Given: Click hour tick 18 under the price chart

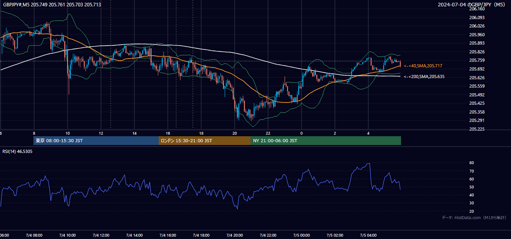Looking at the screenshot, I should 201,133.
